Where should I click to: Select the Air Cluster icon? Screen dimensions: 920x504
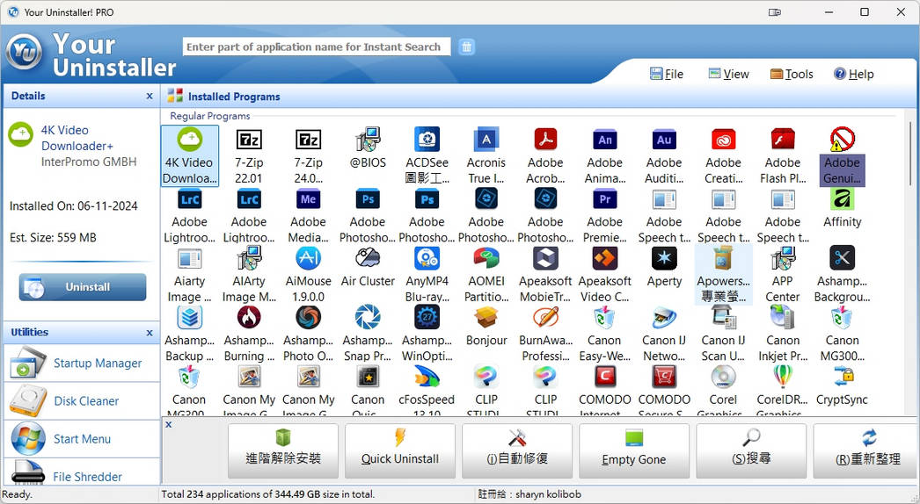coord(368,258)
